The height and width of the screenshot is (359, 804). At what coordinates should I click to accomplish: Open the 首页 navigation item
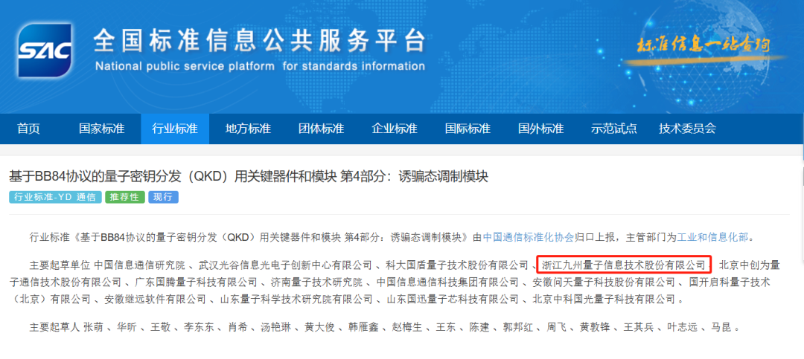[28, 129]
